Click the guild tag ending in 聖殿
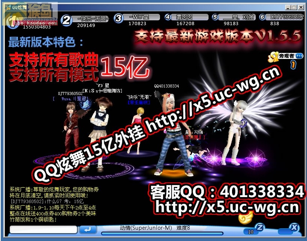The image size is (307, 241). [70, 99]
